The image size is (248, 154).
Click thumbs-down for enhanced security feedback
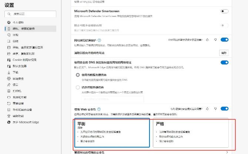tap(215, 109)
